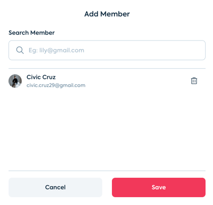Click the civic.cruz29@gmail.com email address

point(56,85)
